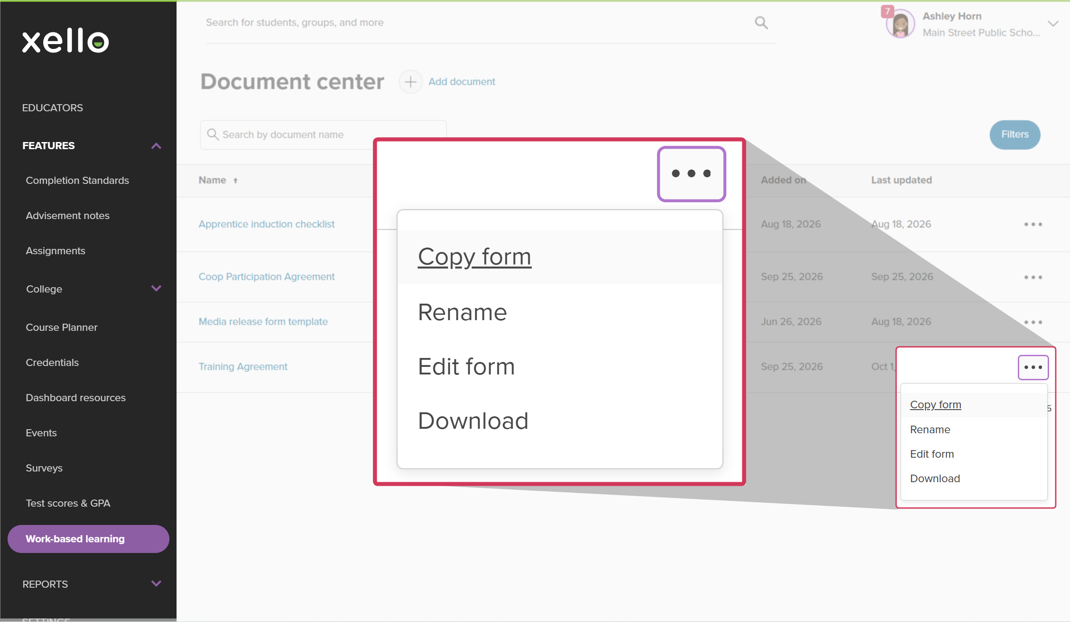
Task: Go to Events in the sidebar
Action: (41, 433)
